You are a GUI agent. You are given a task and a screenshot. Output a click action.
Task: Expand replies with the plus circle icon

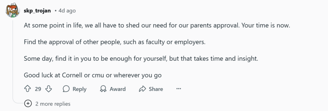[x=28, y=103]
